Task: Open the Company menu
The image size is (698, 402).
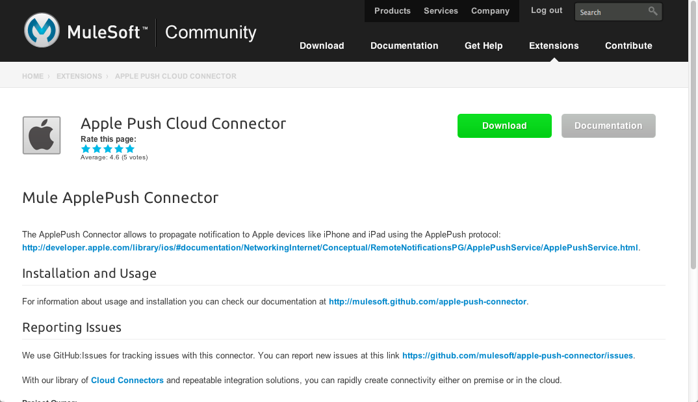Action: (x=490, y=11)
